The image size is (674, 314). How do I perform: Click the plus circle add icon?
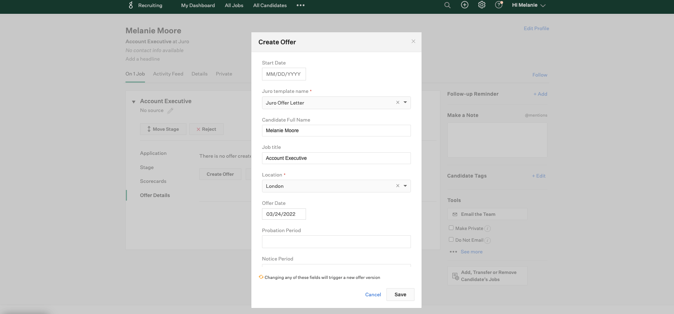pyautogui.click(x=464, y=5)
